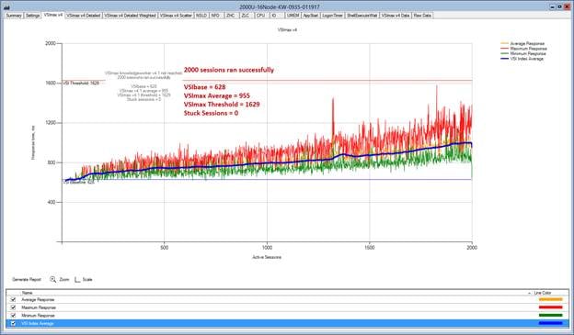The image size is (574, 335).
Task: Click Maximum Response in chart legend
Action: pos(528,49)
